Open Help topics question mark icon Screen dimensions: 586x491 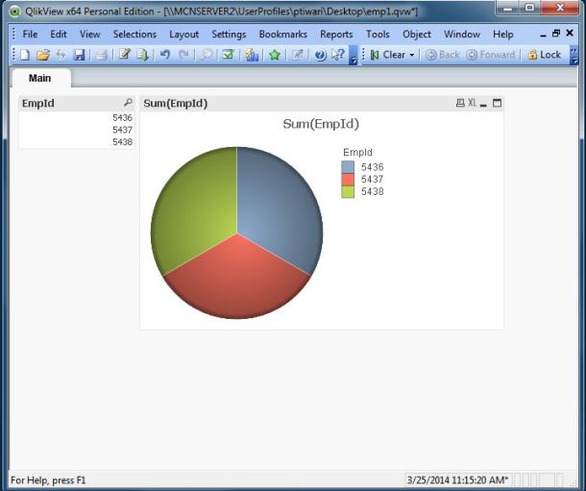pyautogui.click(x=320, y=55)
